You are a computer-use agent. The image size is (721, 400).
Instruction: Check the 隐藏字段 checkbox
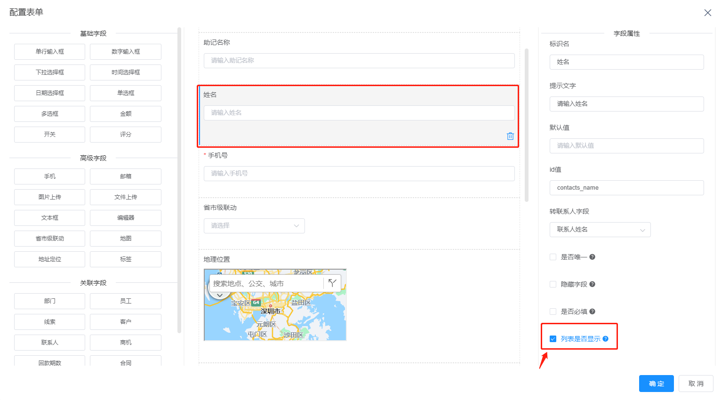553,284
